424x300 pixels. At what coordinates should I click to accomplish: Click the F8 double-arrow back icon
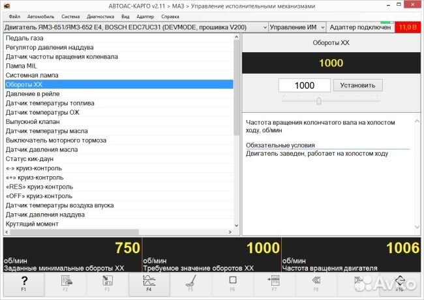pyautogui.click(x=316, y=285)
